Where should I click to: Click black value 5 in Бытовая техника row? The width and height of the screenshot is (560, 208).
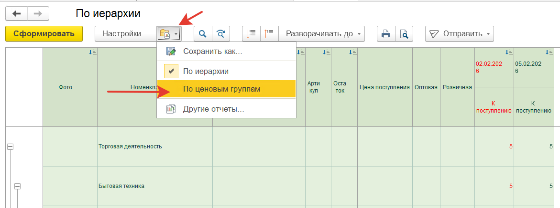pos(551,186)
